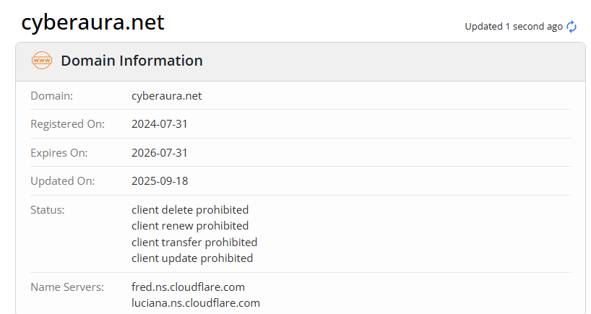Select the 2025-09-18 updated date
591x314 pixels.
160,181
